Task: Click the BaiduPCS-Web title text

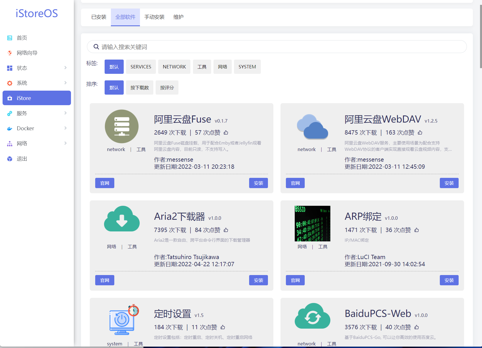Action: coord(378,314)
